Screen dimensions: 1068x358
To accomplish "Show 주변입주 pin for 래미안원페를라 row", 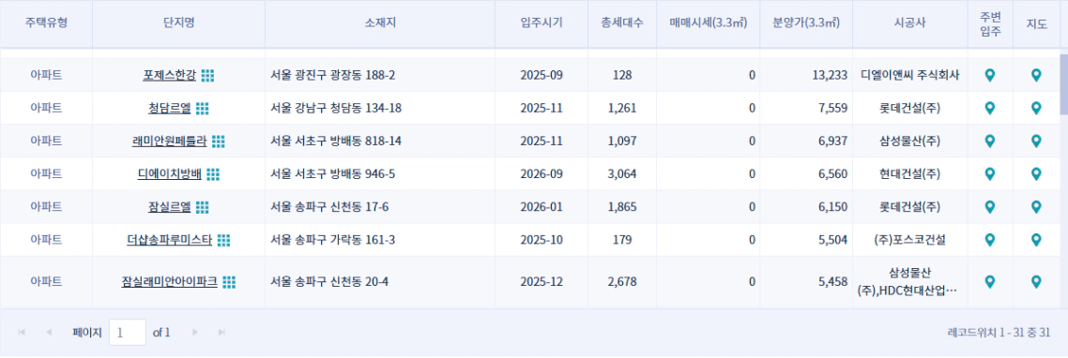I will (990, 141).
